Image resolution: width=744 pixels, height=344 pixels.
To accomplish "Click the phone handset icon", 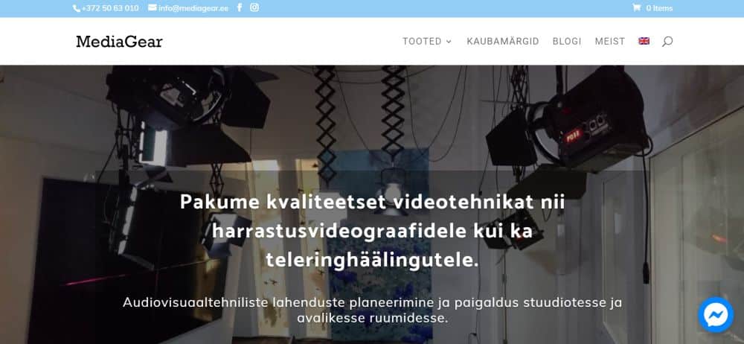I will coord(77,8).
